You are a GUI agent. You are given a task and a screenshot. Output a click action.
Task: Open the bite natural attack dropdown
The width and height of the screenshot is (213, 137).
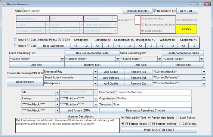click(x=57, y=92)
